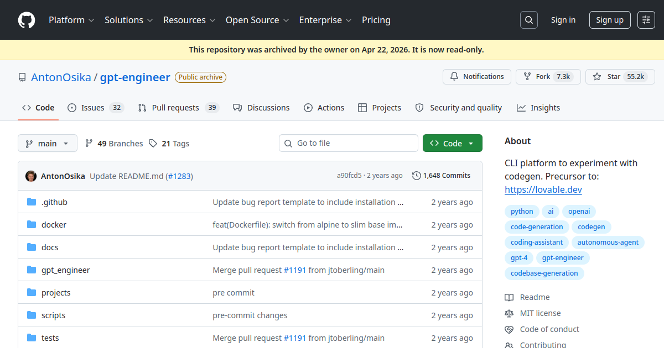Select the python topic tag

click(522, 212)
